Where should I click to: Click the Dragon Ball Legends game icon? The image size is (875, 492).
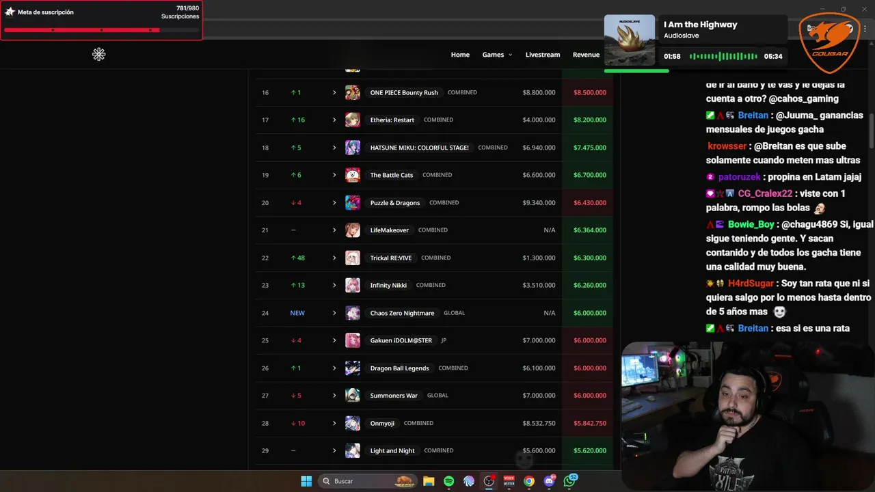353,368
